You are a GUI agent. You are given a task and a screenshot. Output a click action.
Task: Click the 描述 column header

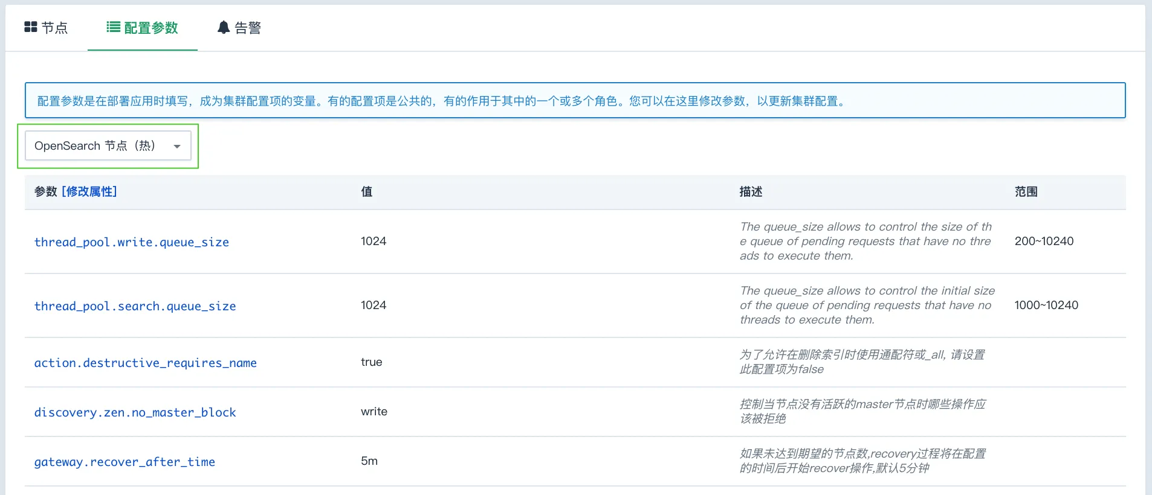pos(751,191)
